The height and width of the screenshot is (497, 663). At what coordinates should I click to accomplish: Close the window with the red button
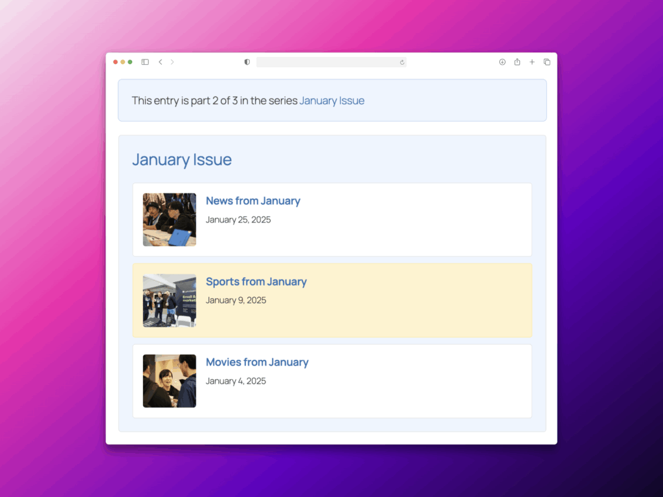coord(116,62)
